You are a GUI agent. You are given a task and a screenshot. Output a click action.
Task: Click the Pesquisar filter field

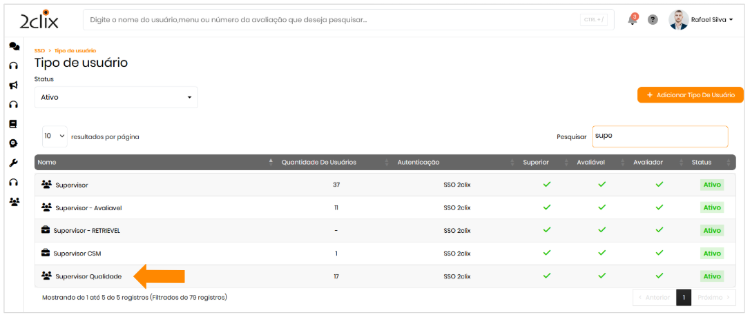click(x=659, y=136)
